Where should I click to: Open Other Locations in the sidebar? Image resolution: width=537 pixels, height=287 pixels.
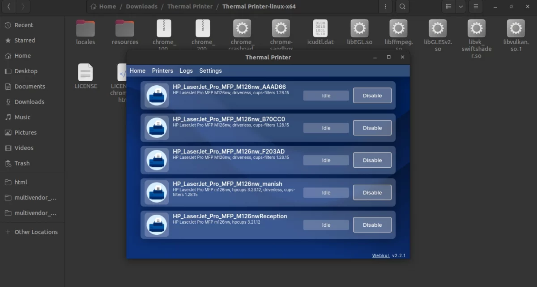click(32, 232)
